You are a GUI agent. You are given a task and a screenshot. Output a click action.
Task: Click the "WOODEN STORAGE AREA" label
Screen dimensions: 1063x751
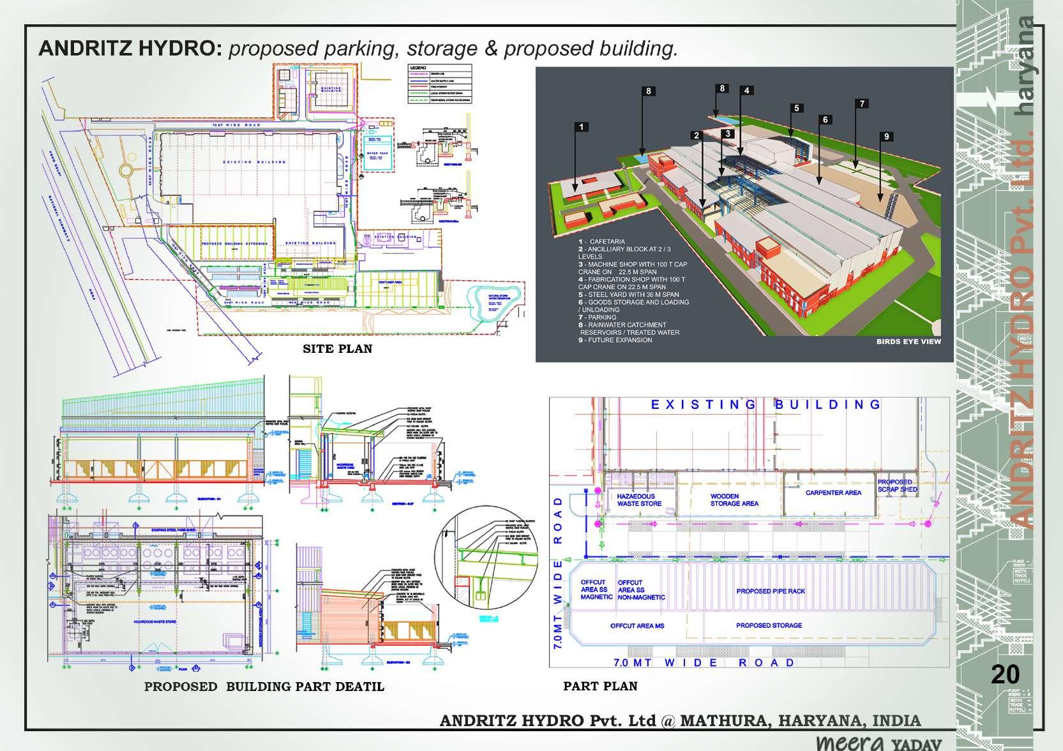pyautogui.click(x=734, y=500)
